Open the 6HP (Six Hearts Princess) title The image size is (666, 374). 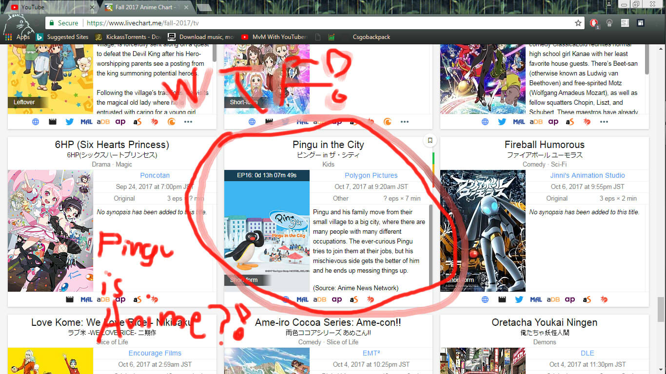[112, 145]
